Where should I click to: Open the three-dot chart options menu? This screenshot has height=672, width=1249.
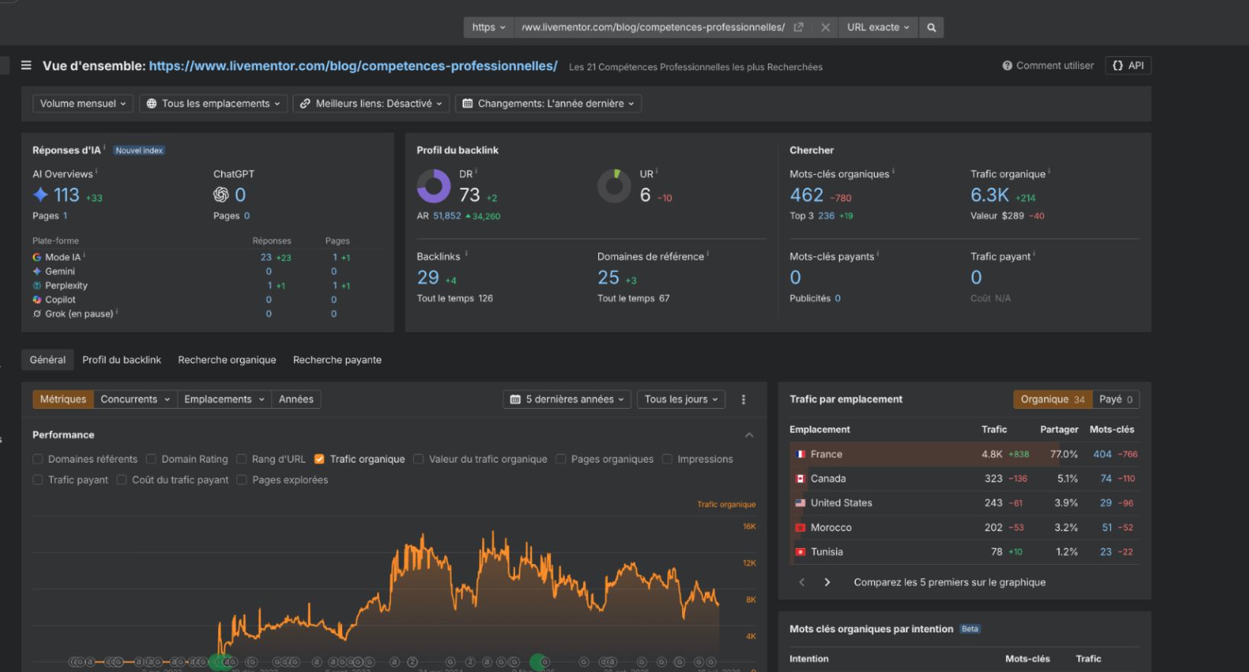click(744, 400)
